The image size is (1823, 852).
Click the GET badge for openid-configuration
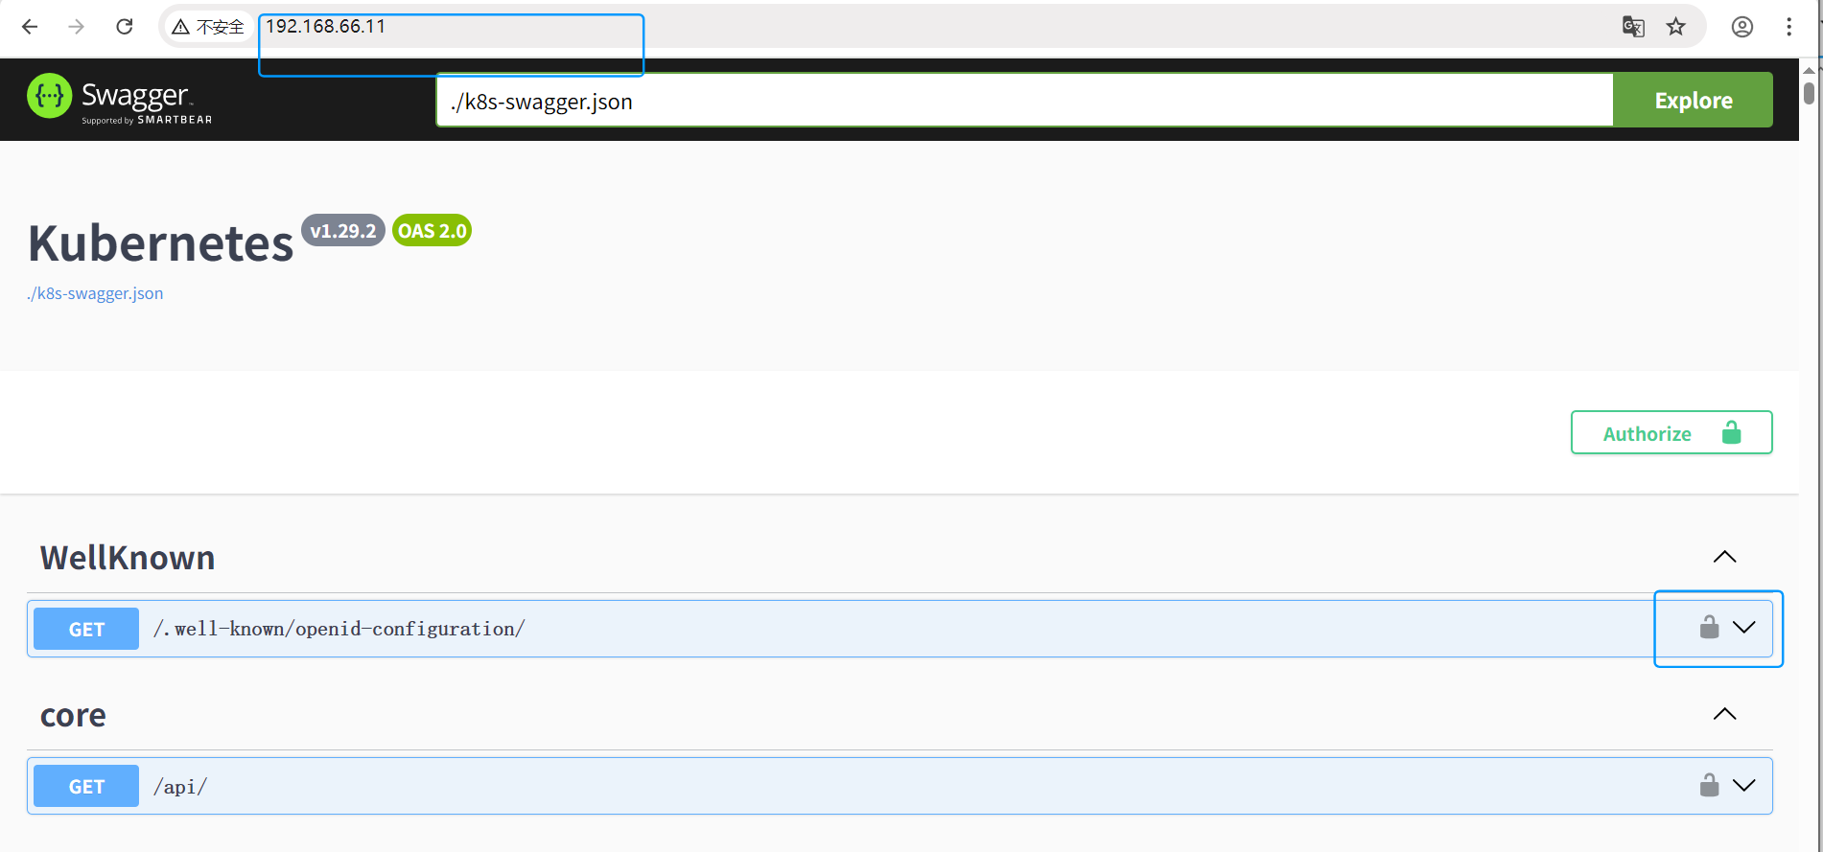tap(86, 629)
